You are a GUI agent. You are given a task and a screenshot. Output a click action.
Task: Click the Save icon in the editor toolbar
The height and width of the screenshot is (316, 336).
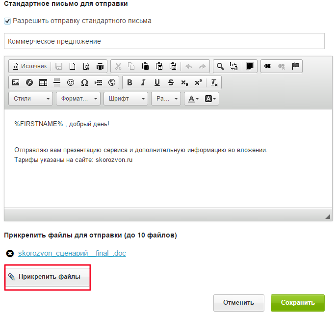pos(59,66)
